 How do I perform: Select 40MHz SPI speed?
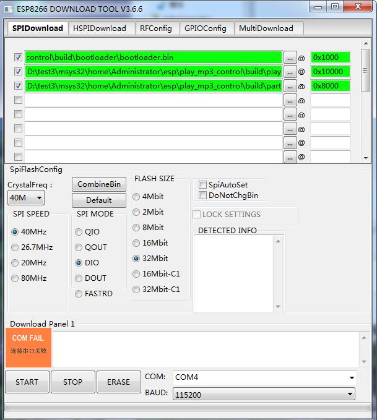click(x=29, y=232)
